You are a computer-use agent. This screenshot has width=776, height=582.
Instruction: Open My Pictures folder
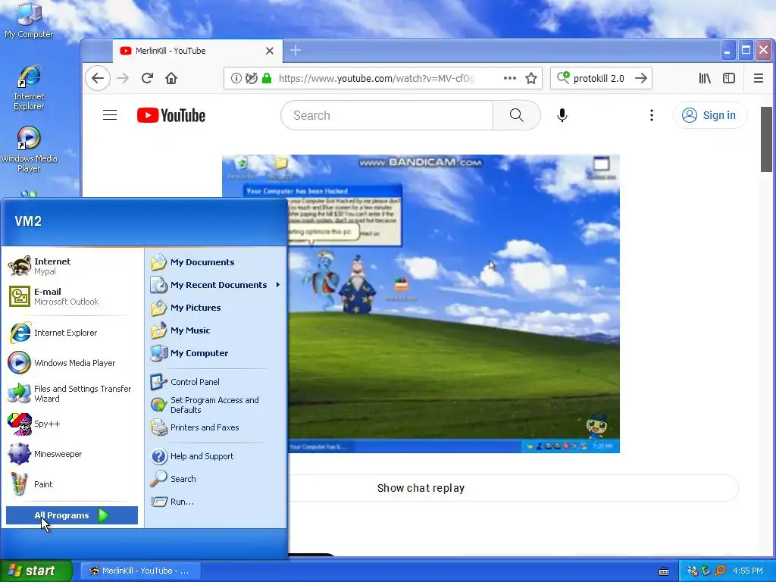point(216,308)
